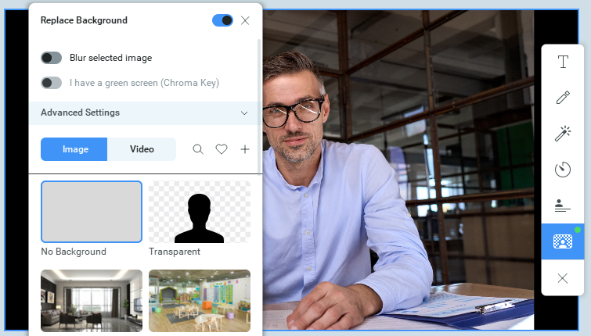Show favorite backgrounds via heart icon
Screen dimensions: 591x336
[x=222, y=149]
